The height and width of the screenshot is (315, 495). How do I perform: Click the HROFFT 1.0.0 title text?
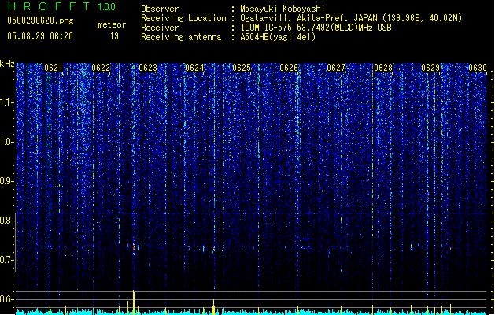[62, 6]
